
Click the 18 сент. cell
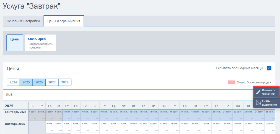[195, 115]
